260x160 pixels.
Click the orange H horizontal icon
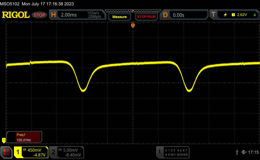[x=53, y=15]
